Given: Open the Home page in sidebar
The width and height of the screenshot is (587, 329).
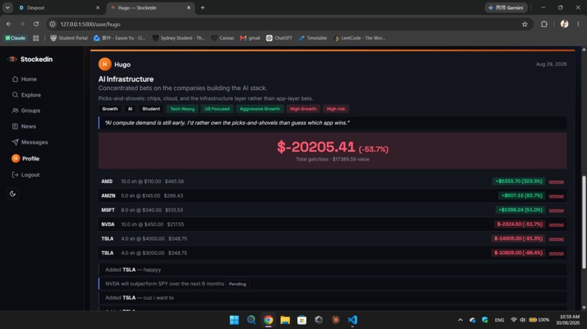Looking at the screenshot, I should (24, 79).
